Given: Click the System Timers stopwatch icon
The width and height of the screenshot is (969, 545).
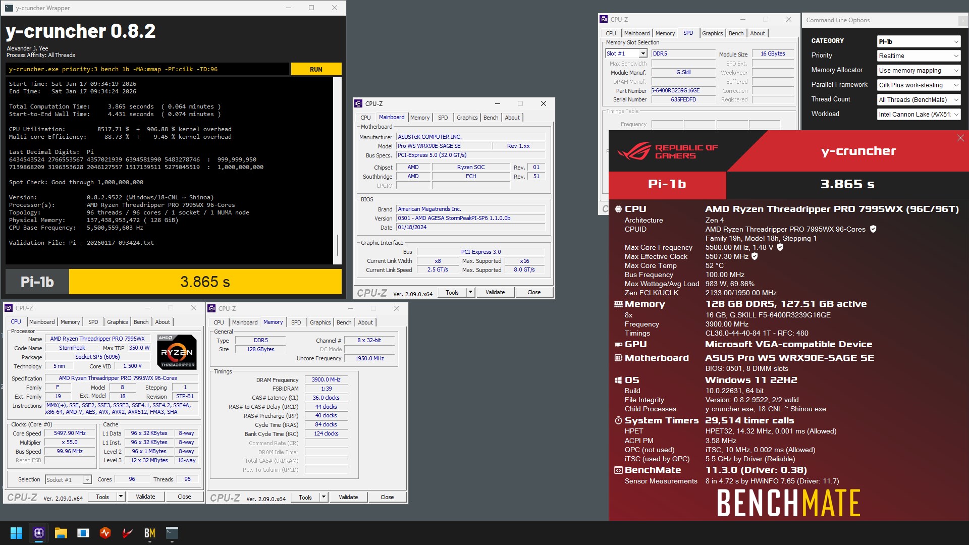Looking at the screenshot, I should point(618,420).
